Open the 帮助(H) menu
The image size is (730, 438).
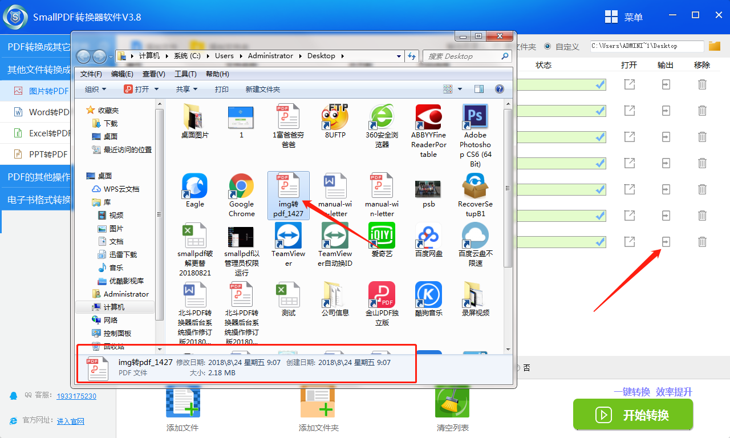click(x=217, y=74)
